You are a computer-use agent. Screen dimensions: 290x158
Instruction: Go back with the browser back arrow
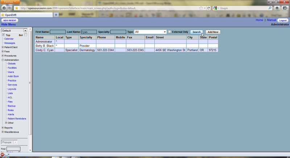click(4, 8)
